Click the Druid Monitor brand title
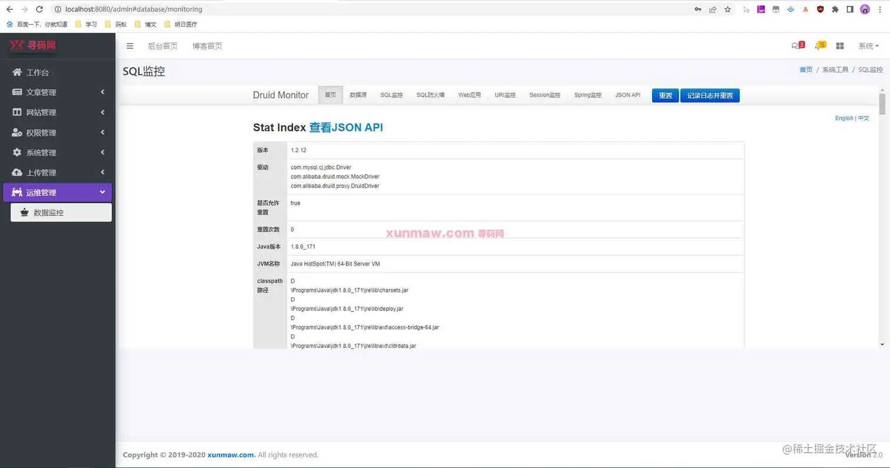Viewport: 890px width, 468px height. click(281, 95)
